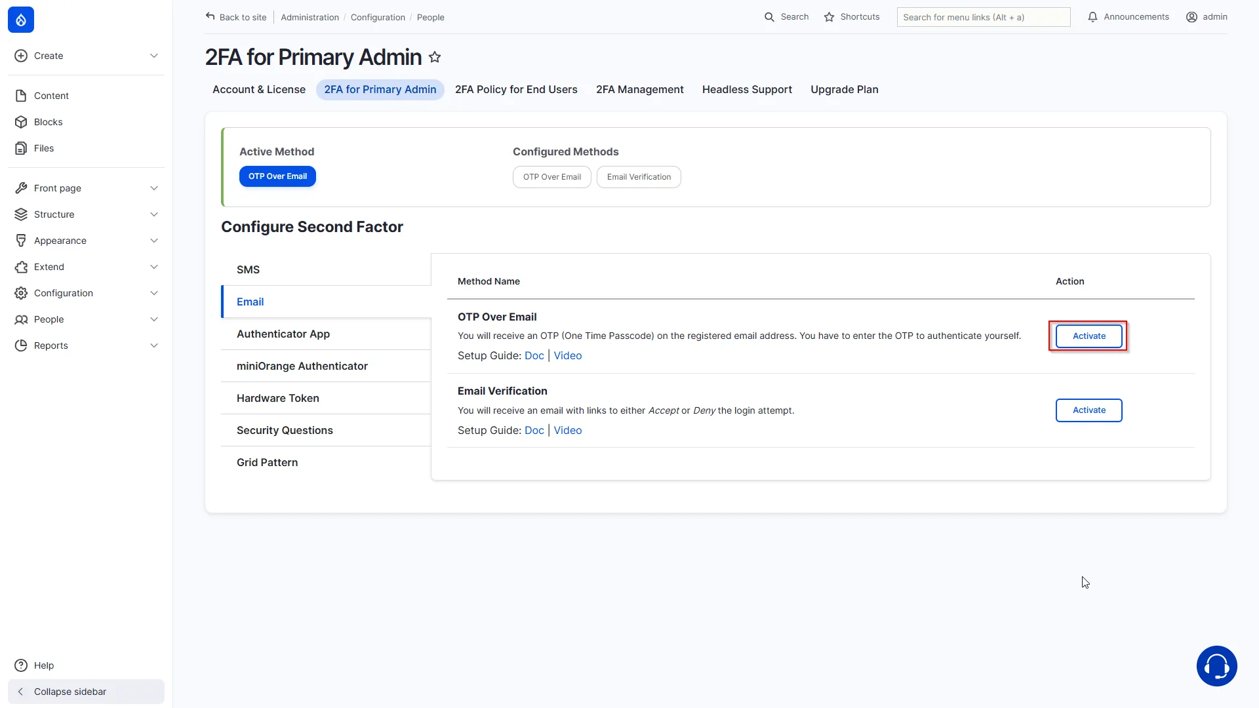Click the Announcements bell icon

[x=1092, y=17]
